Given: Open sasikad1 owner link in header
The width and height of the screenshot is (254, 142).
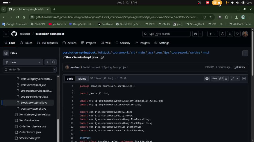Looking at the screenshot, I should tap(25, 34).
